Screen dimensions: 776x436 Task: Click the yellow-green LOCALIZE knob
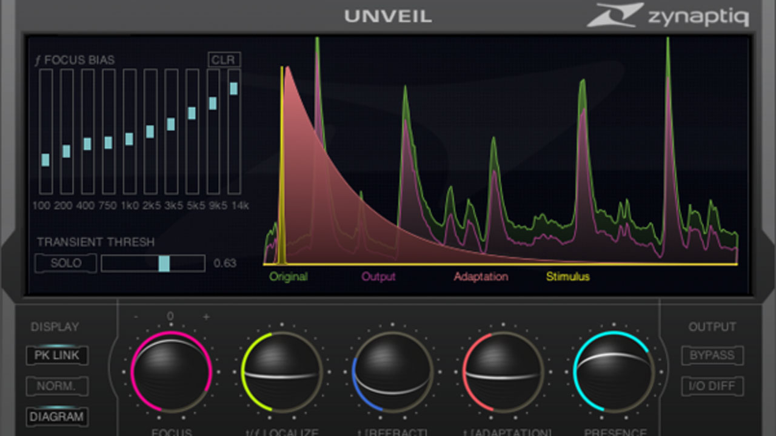tap(282, 372)
